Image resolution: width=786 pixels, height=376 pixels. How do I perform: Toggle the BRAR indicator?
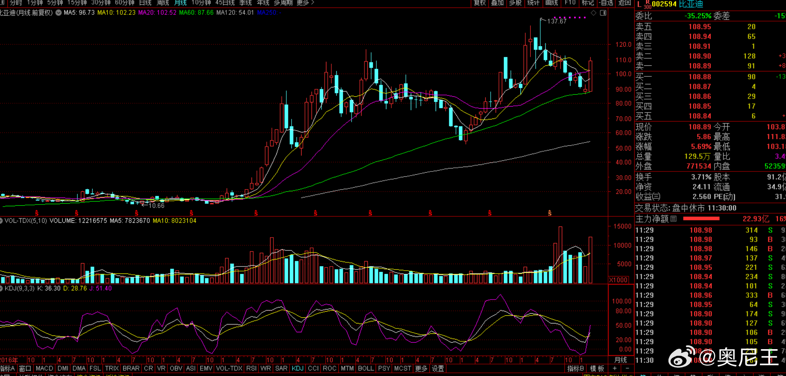[x=131, y=368]
